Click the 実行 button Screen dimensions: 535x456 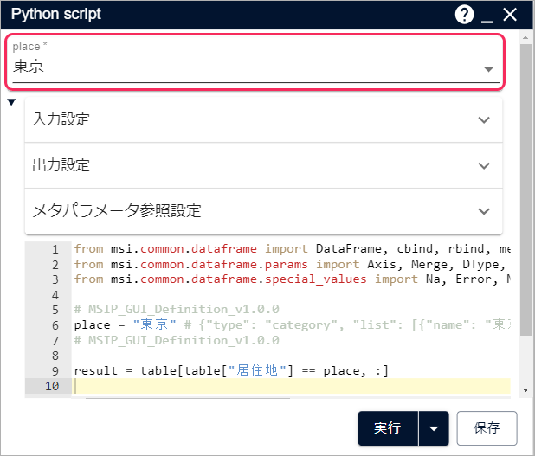[x=388, y=428]
